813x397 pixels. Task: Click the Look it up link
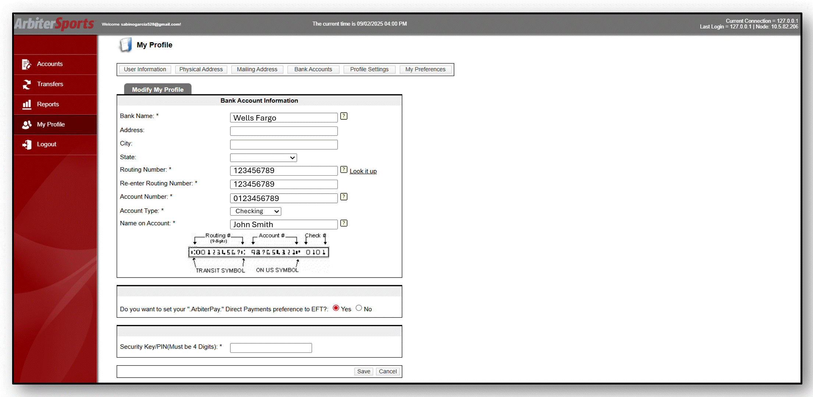(x=363, y=171)
